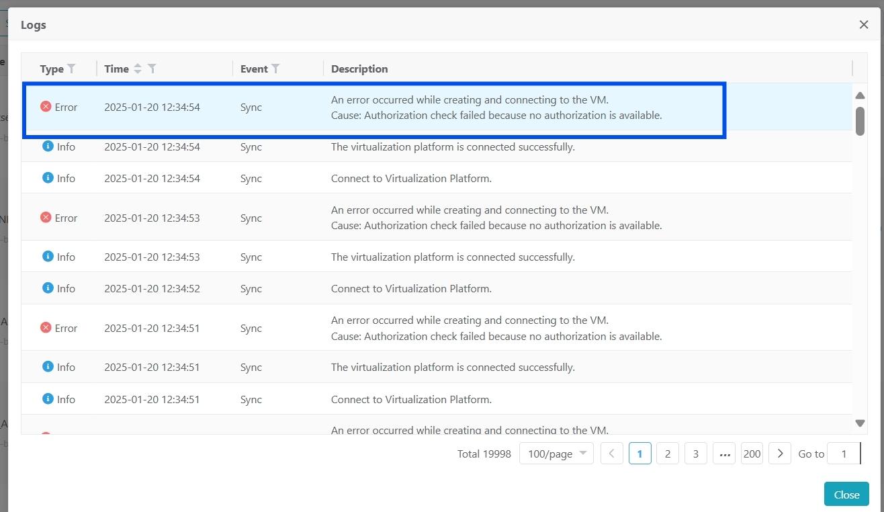Click the log list scrollbar thumb

coord(860,120)
